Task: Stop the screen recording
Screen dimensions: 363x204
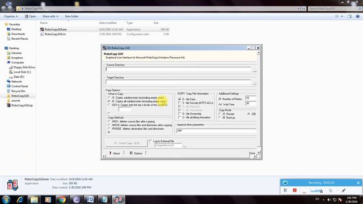Action: coord(295,190)
